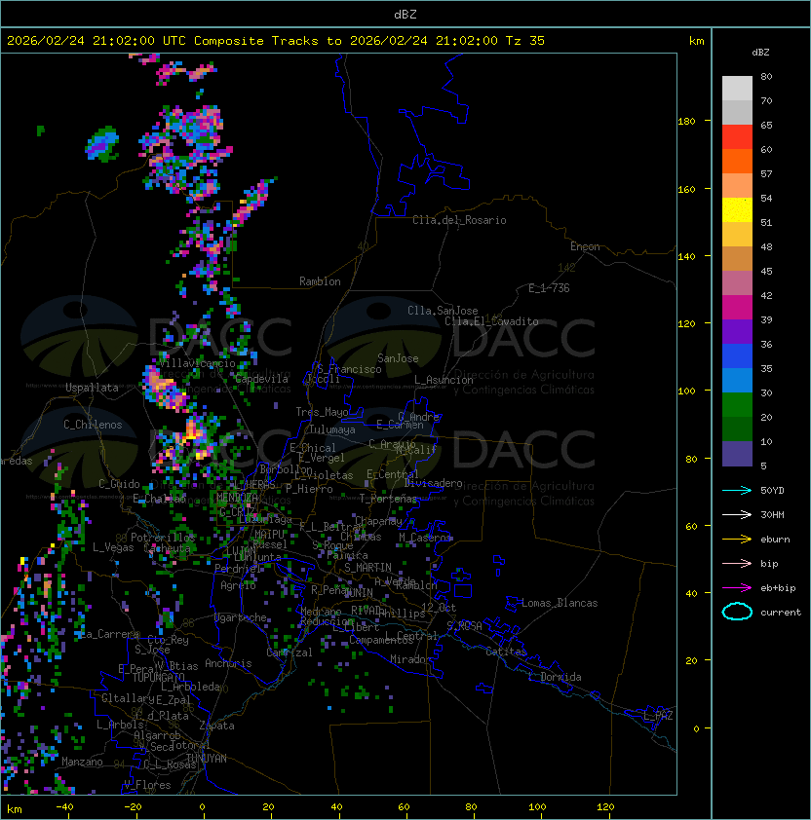811x820 pixels.
Task: Click the 'Manzano' map label
Action: pos(82,762)
